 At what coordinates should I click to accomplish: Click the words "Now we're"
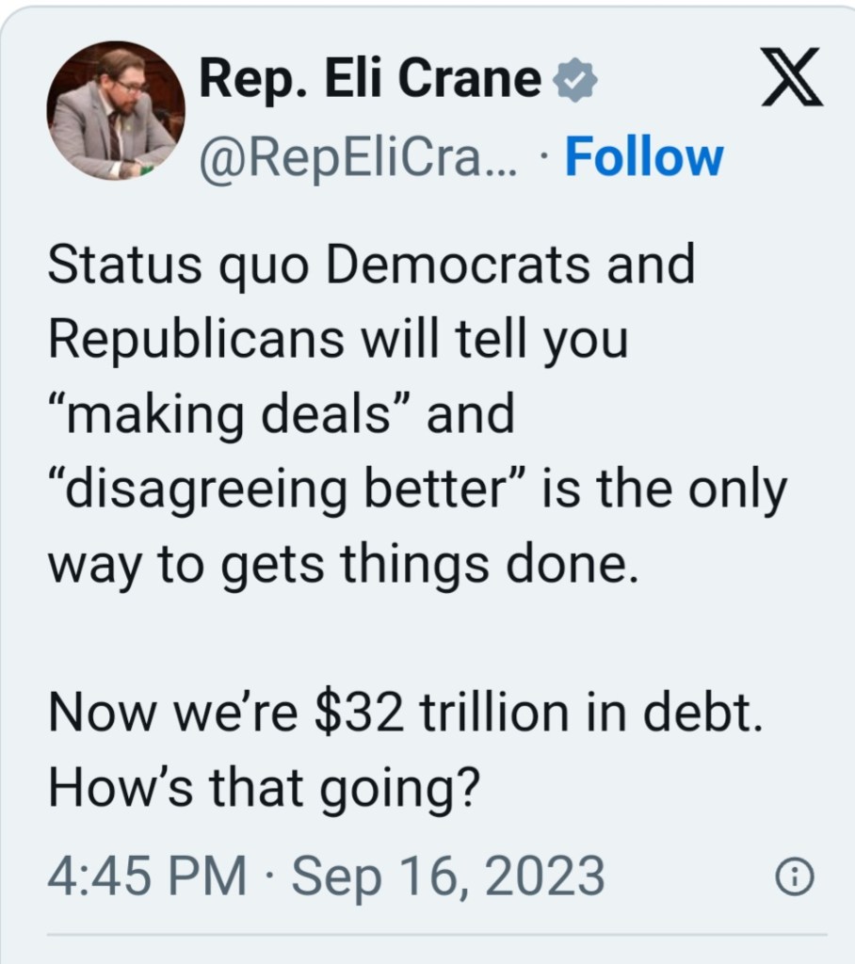tap(173, 715)
